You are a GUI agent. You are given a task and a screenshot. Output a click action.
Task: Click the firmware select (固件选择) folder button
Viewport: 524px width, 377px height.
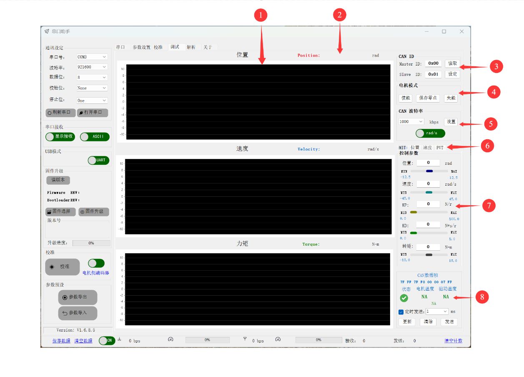[x=61, y=212]
